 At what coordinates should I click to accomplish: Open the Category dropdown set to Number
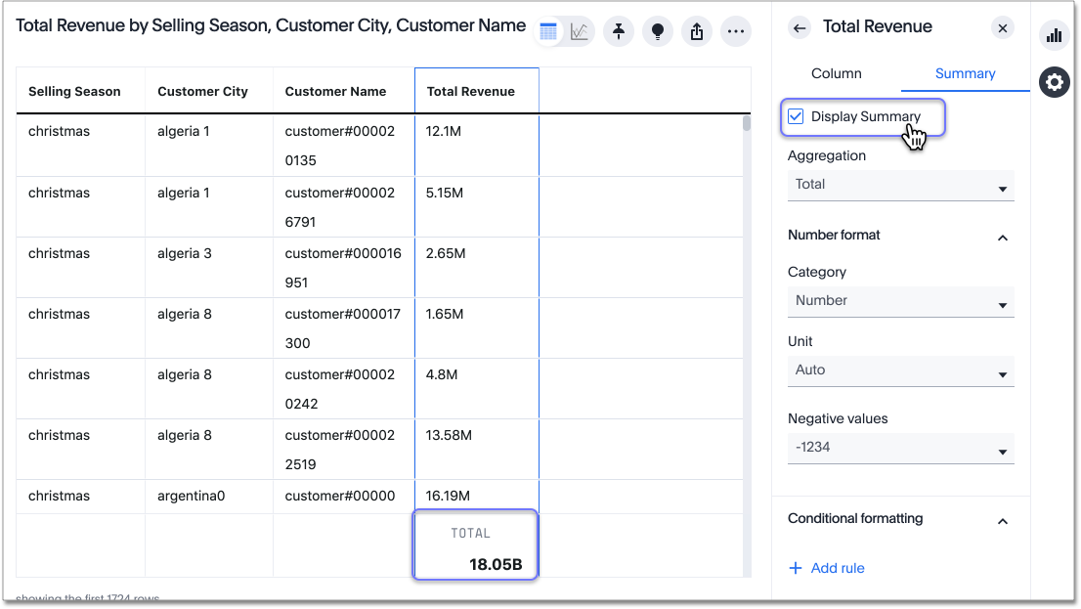(900, 300)
